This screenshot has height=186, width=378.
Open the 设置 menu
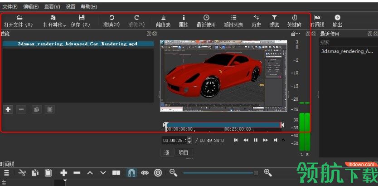pyautogui.click(x=71, y=7)
